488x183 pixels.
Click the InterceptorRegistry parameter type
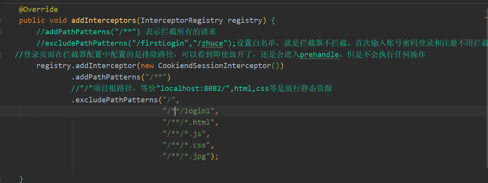pos(182,20)
